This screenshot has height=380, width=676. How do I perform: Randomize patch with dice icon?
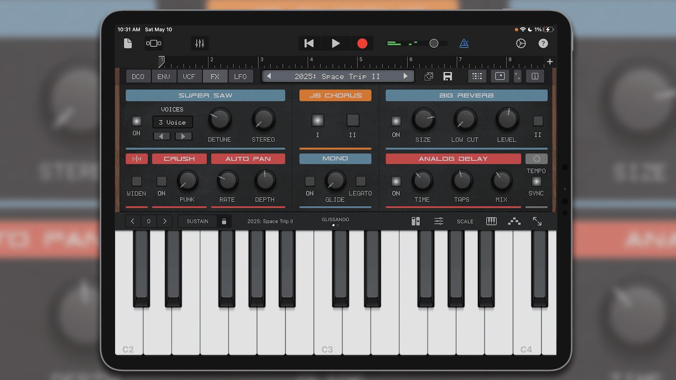click(x=429, y=77)
